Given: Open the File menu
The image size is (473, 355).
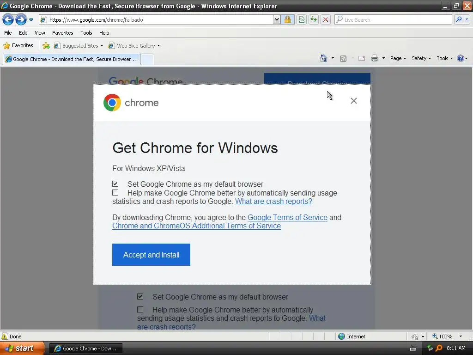Looking at the screenshot, I should click(x=8, y=33).
